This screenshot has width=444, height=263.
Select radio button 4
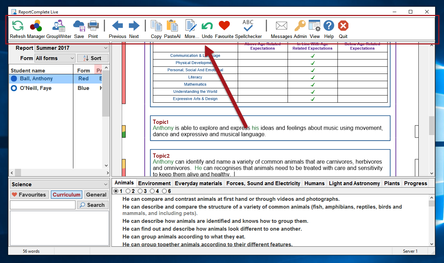click(x=152, y=191)
